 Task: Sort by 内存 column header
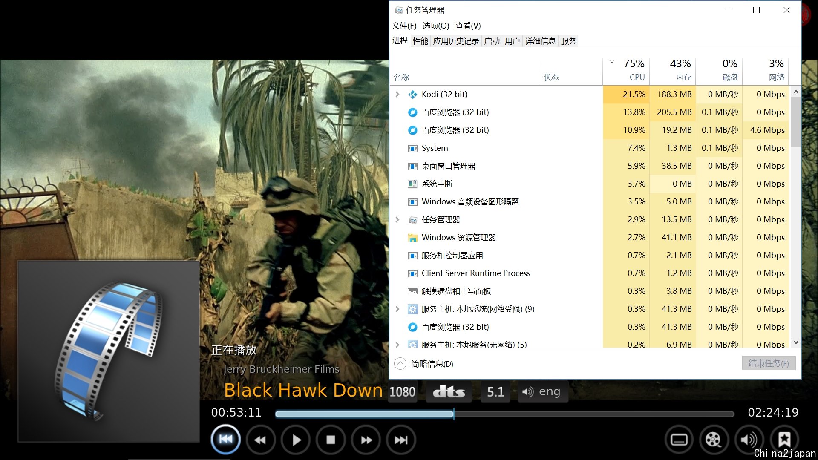[x=673, y=71]
